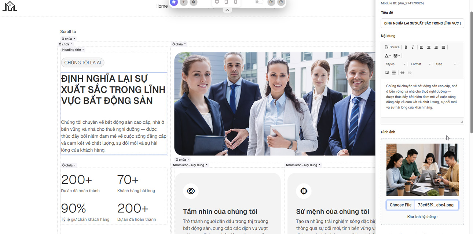Open the background color picker

click(x=397, y=56)
